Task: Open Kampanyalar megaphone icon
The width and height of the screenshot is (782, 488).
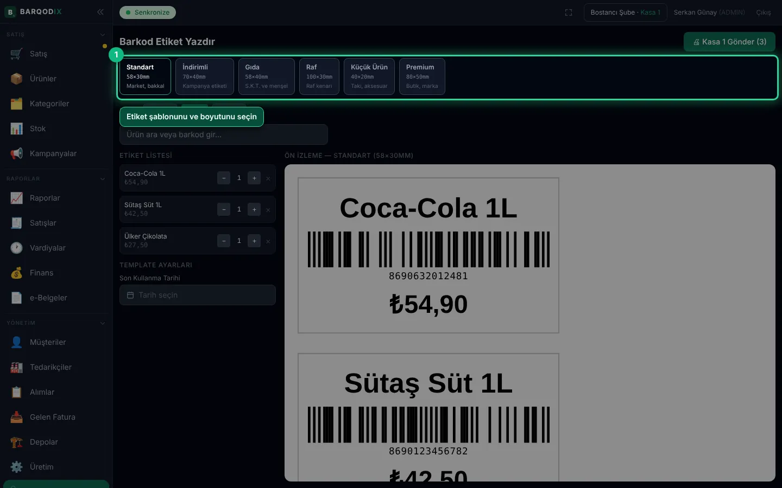Action: tap(16, 153)
